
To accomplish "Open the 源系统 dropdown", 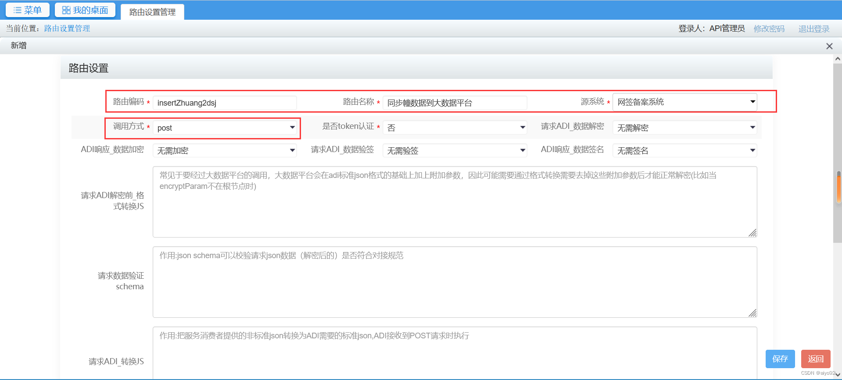I will [685, 102].
